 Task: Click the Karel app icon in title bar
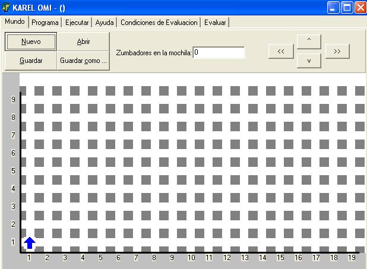point(7,7)
